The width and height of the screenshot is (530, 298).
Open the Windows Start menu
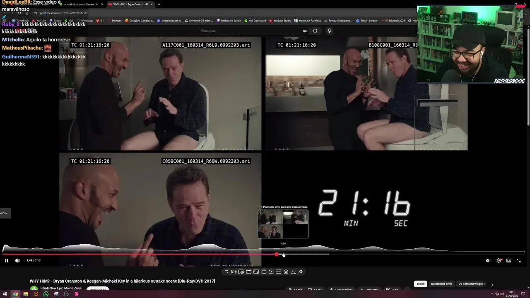5,294
